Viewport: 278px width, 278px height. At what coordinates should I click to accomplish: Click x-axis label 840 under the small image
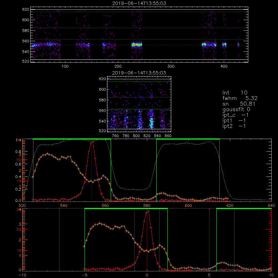click(x=157, y=136)
